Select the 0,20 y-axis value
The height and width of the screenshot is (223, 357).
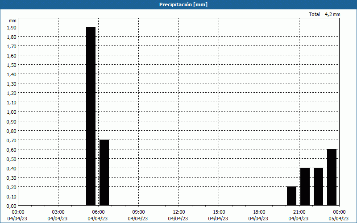(12, 187)
